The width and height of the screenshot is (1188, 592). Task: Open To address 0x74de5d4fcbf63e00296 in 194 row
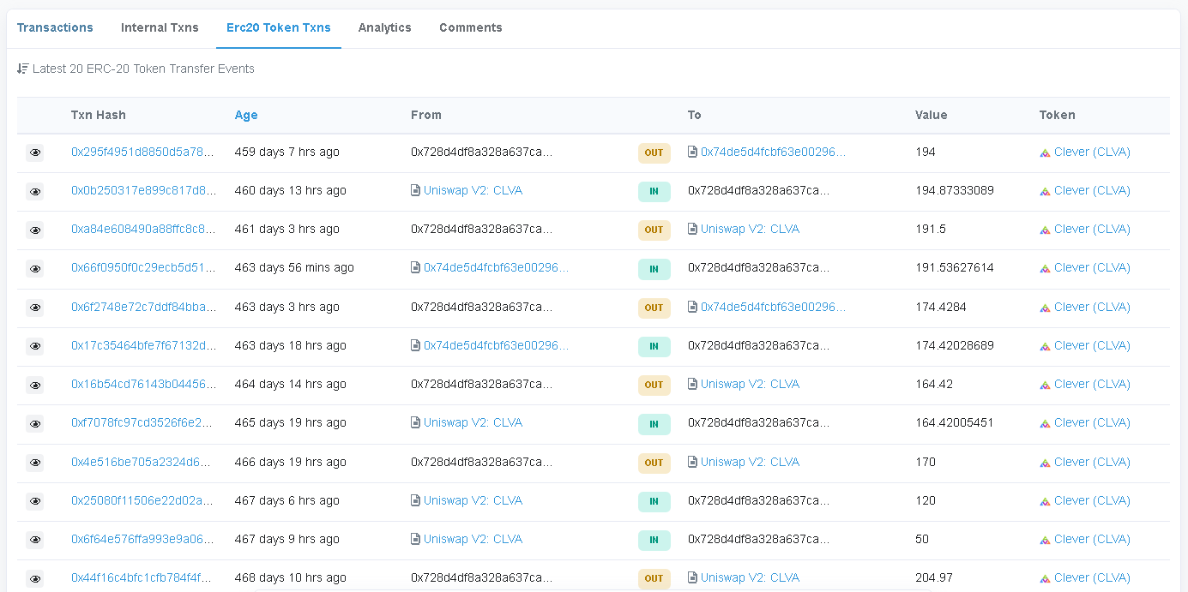(774, 152)
